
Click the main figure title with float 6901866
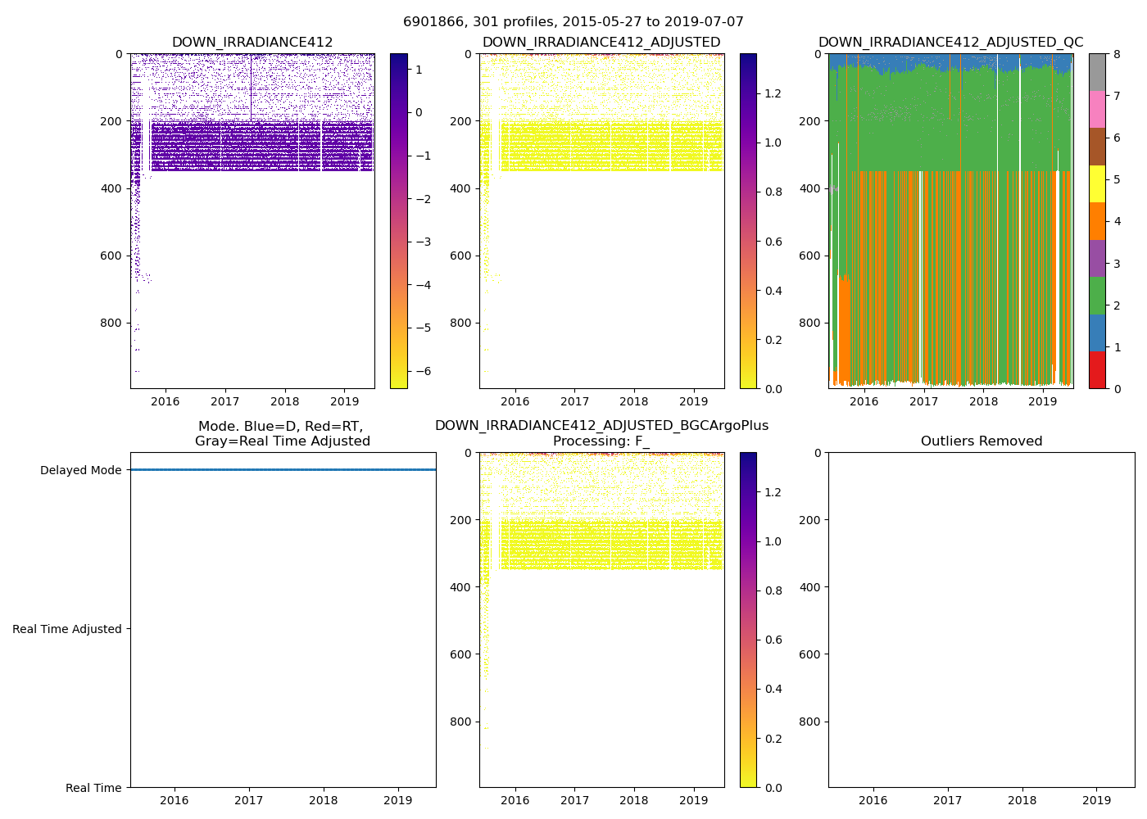point(573,22)
